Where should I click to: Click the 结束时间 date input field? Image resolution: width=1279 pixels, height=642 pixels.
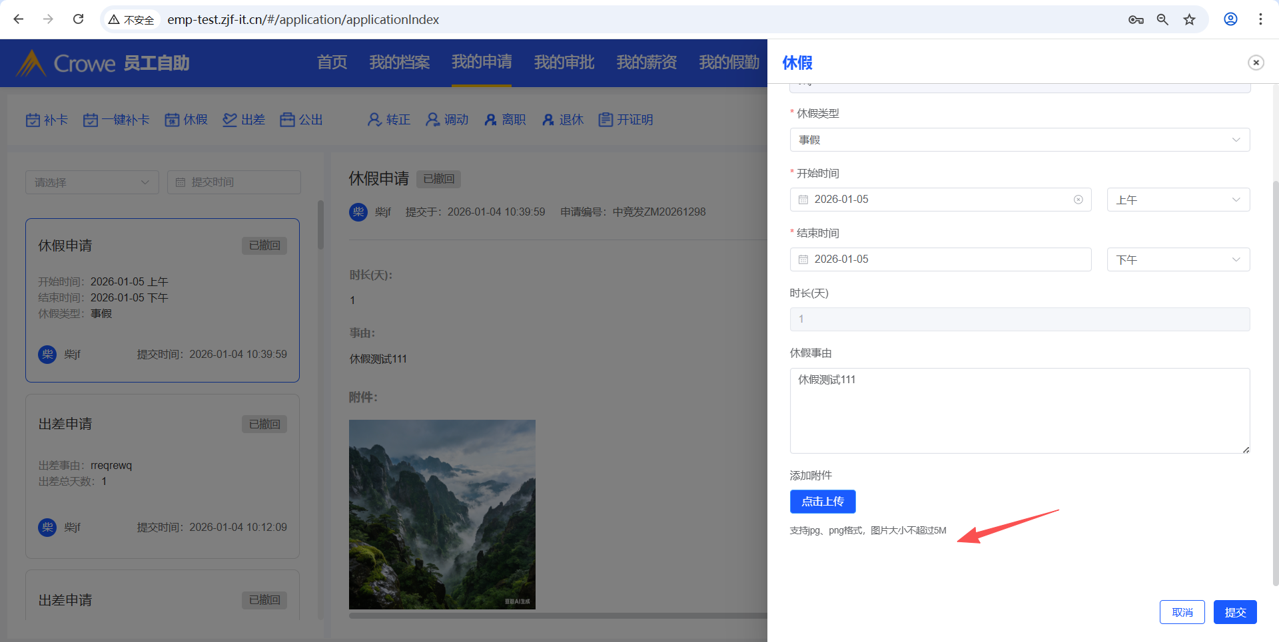[941, 259]
